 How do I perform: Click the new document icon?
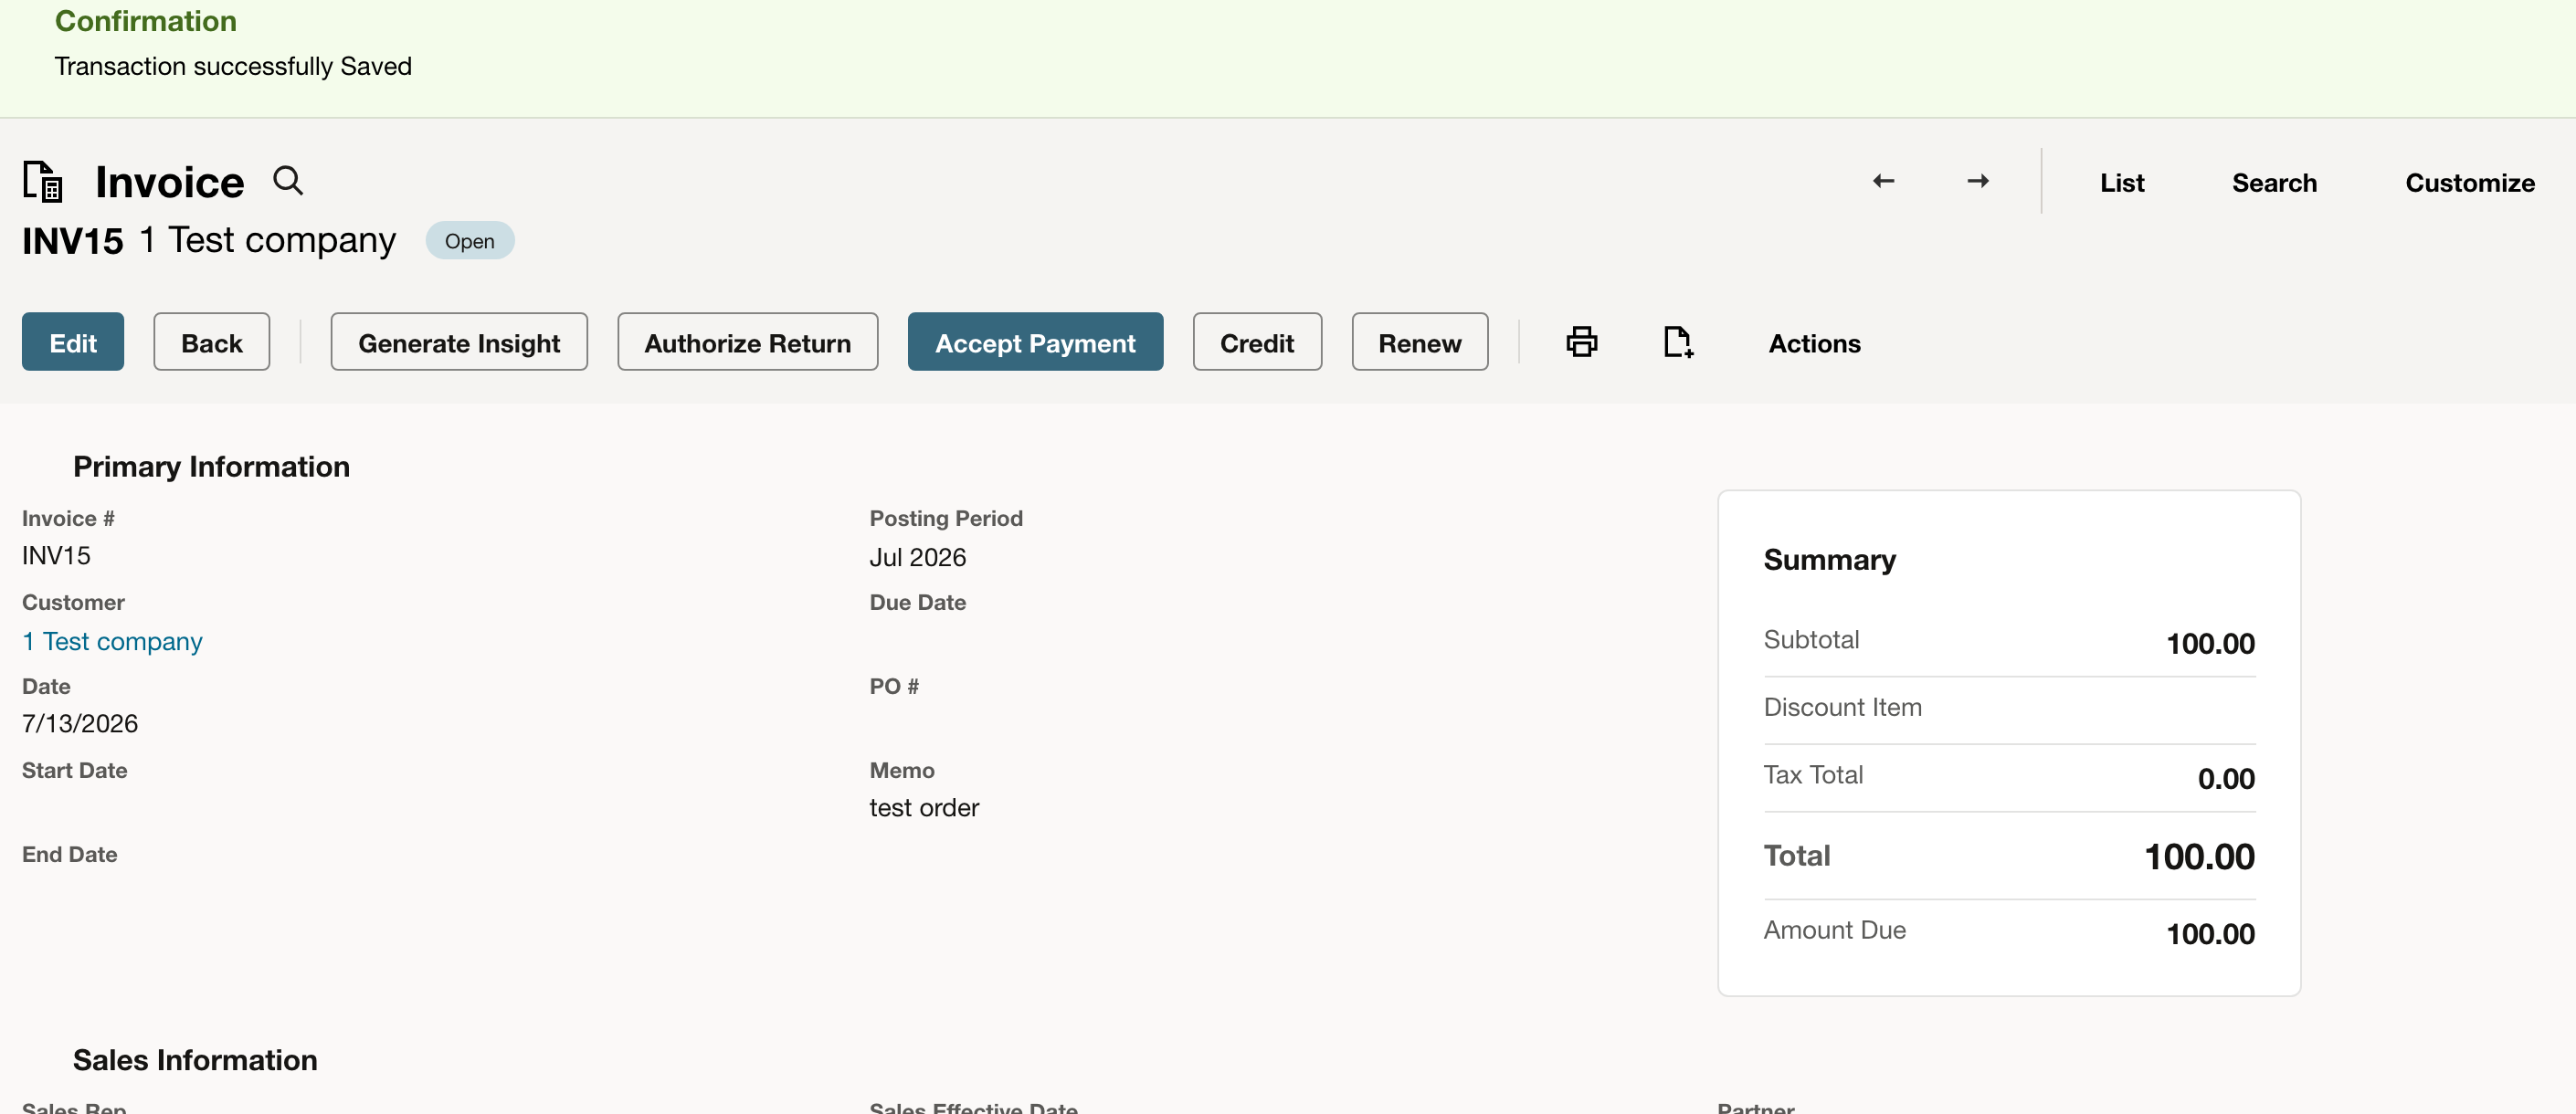pyautogui.click(x=1678, y=342)
